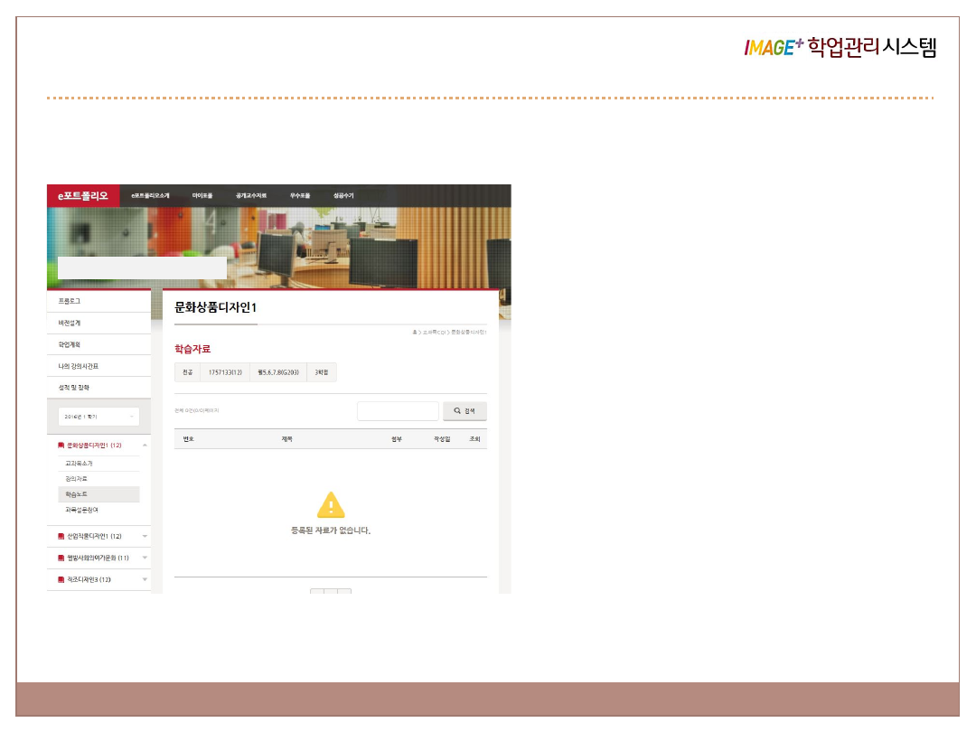Click the e포트폴리오 red logo
Screen dimensions: 976x732
pyautogui.click(x=83, y=195)
